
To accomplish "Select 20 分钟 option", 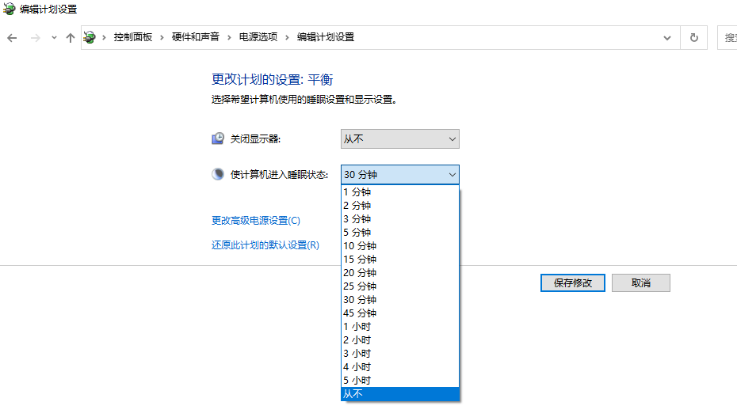I will click(x=400, y=272).
